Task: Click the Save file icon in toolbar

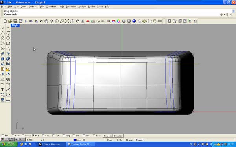Action: click(x=15, y=21)
